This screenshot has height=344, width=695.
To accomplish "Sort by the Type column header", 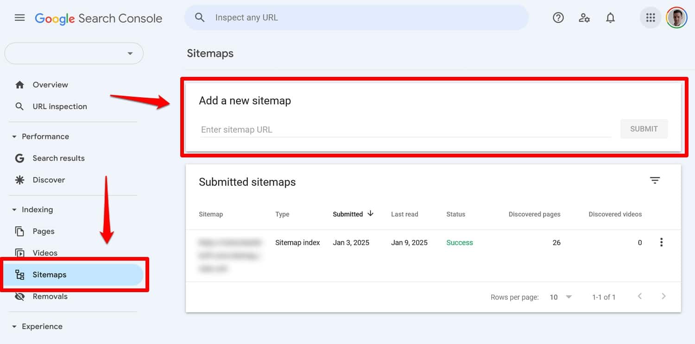I will (x=282, y=214).
